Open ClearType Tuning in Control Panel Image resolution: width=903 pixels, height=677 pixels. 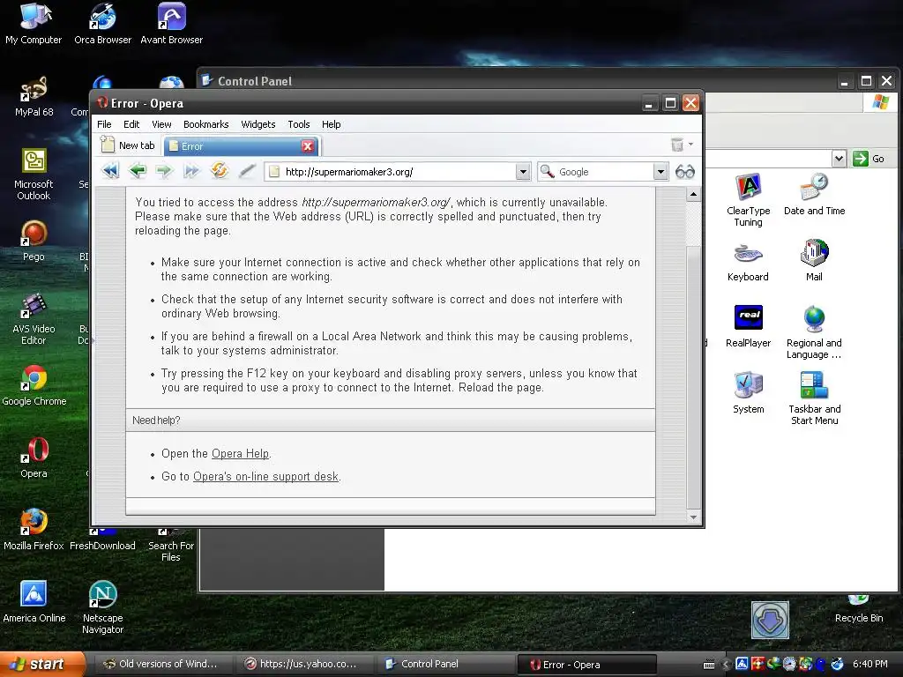click(x=748, y=200)
